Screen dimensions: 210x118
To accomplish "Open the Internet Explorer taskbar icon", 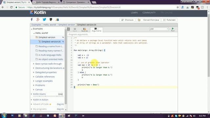I will [x=33, y=116].
